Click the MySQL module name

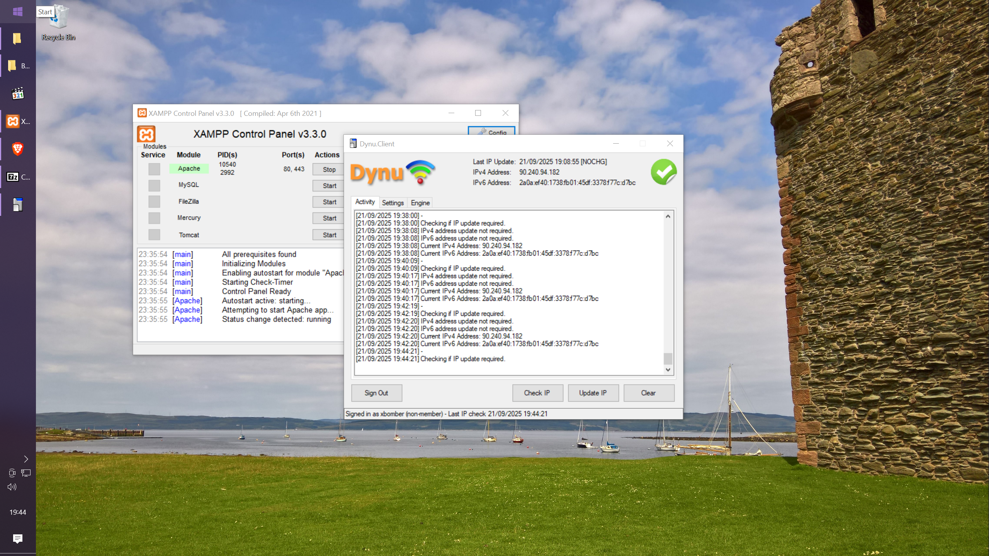[x=189, y=185]
